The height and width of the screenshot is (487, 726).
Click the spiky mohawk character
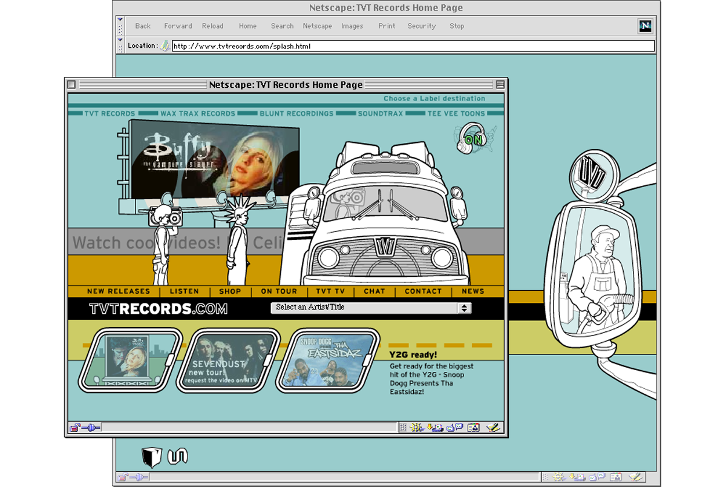238,239
